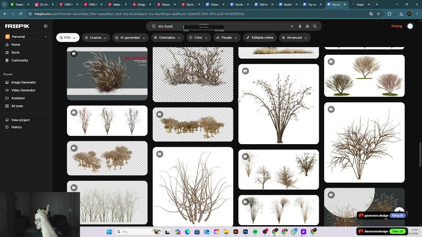Screen dimensions: 422x237
Task: Open the curved bare stems bush thumbnail
Action: point(193,187)
